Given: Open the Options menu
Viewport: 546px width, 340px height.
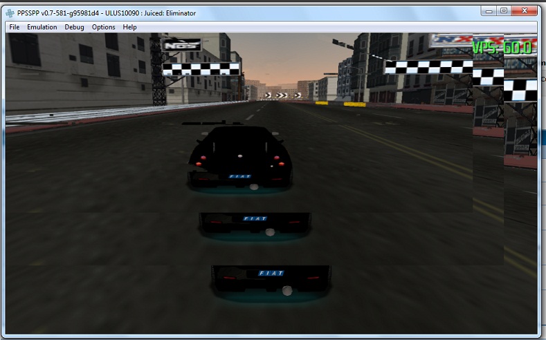Looking at the screenshot, I should 104,27.
